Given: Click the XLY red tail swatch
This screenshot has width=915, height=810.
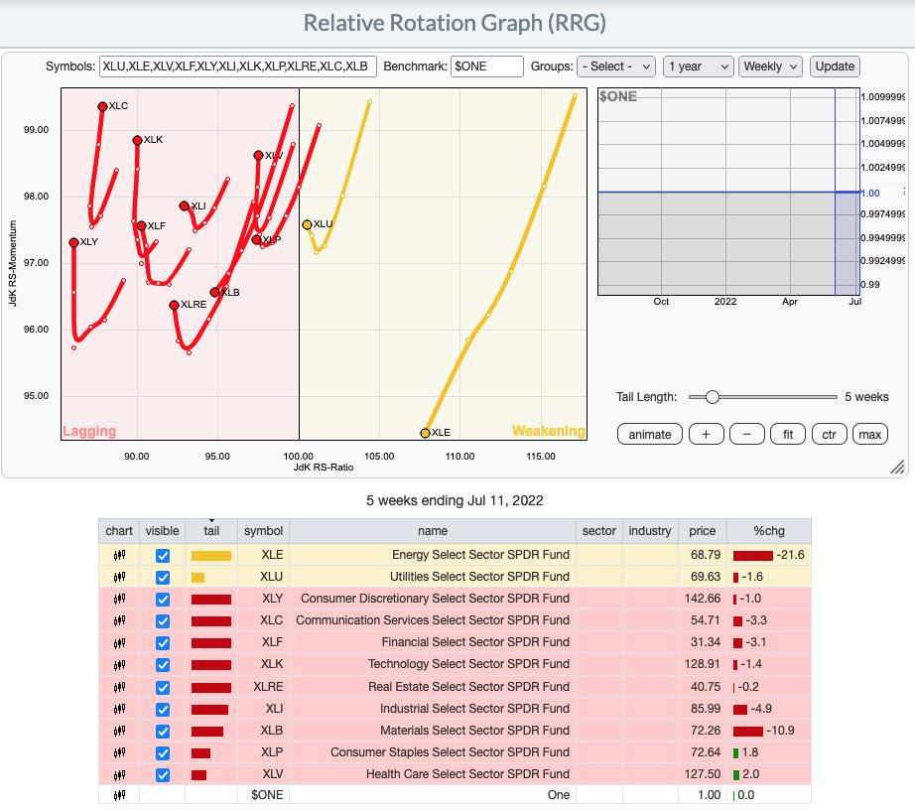Looking at the screenshot, I should tap(211, 600).
